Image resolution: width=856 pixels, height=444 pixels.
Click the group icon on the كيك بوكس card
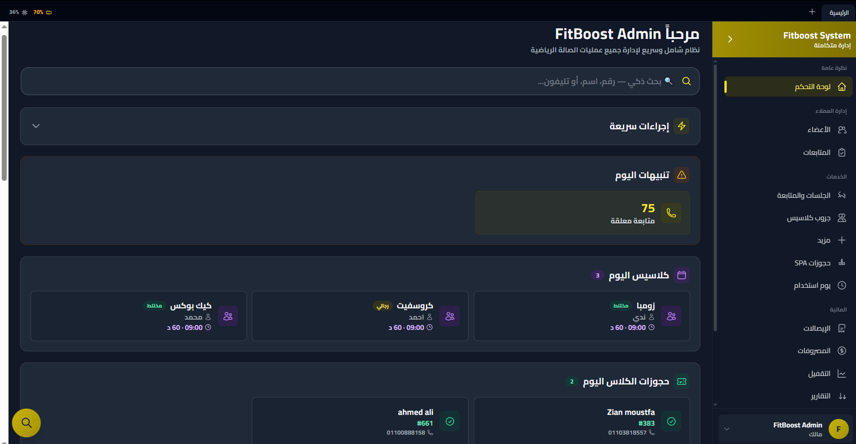pyautogui.click(x=228, y=316)
